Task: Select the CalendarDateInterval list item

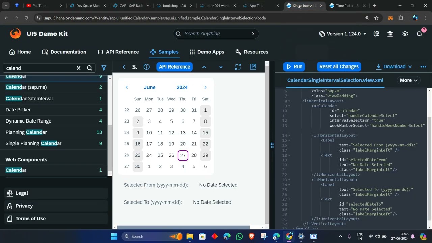Action: click(54, 99)
